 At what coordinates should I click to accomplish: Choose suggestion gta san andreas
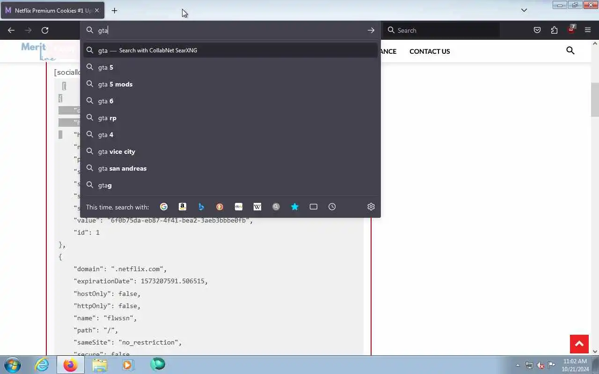(231, 168)
